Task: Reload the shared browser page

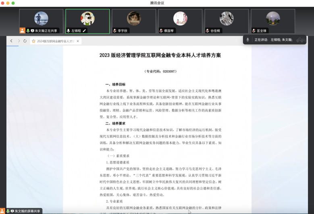Action: (x=25, y=41)
